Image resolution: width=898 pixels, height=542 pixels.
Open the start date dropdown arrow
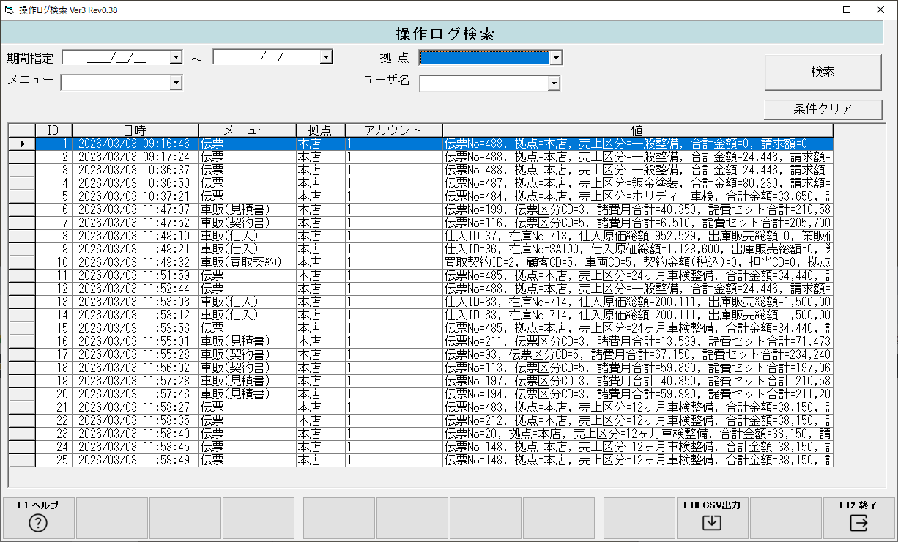click(176, 57)
